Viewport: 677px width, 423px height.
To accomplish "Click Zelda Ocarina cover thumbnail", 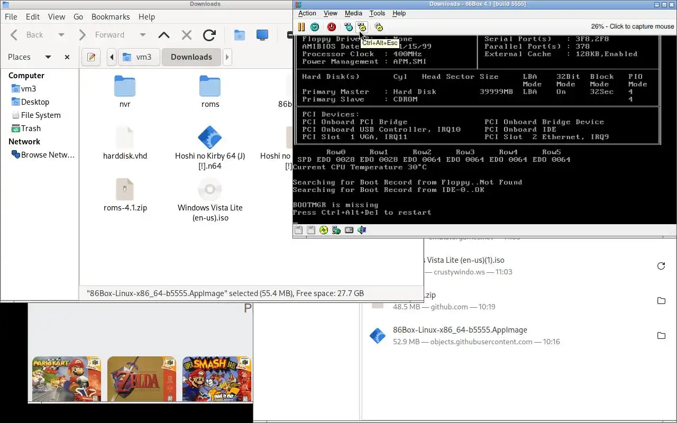I will click(142, 379).
